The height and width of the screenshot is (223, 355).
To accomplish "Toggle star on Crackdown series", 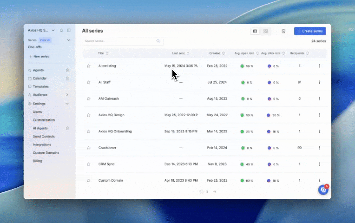I will point(89,148).
